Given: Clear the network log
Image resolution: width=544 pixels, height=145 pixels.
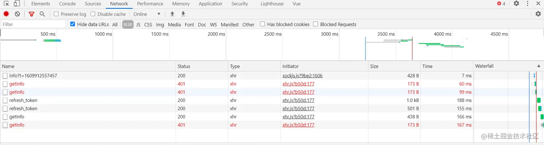Looking at the screenshot, I should [17, 14].
